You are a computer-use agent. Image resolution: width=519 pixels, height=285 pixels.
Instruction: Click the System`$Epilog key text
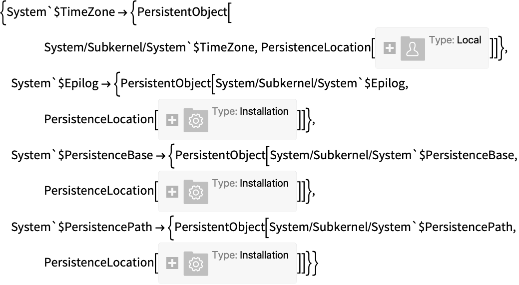coord(55,83)
